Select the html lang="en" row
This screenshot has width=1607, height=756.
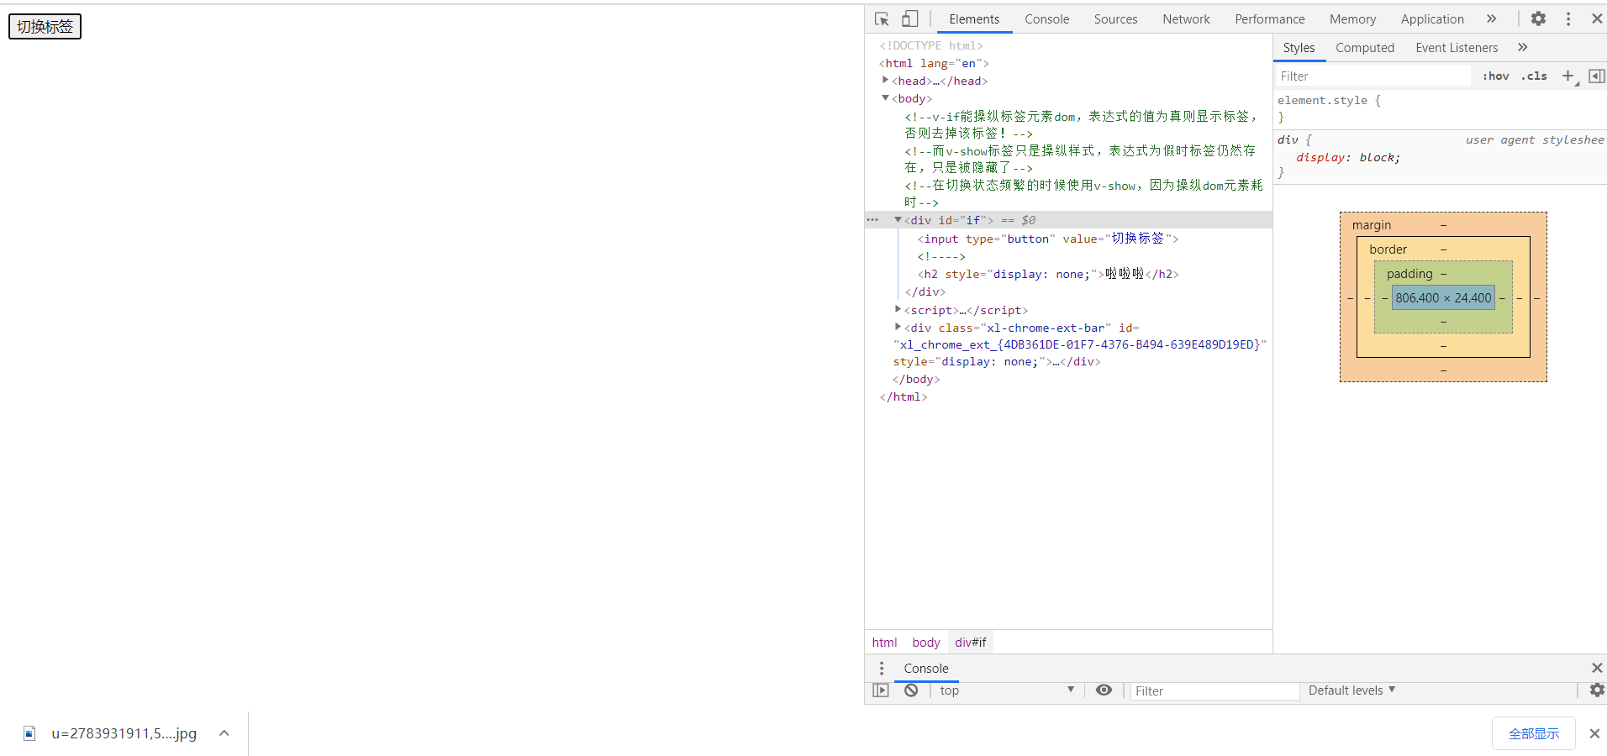[x=934, y=63]
